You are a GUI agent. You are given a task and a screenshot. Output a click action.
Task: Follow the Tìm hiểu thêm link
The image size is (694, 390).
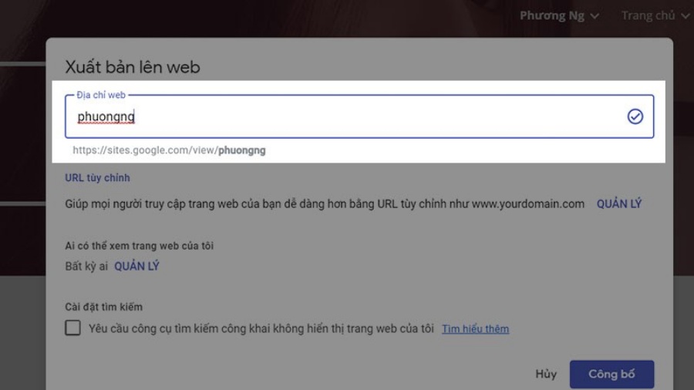[x=475, y=328]
